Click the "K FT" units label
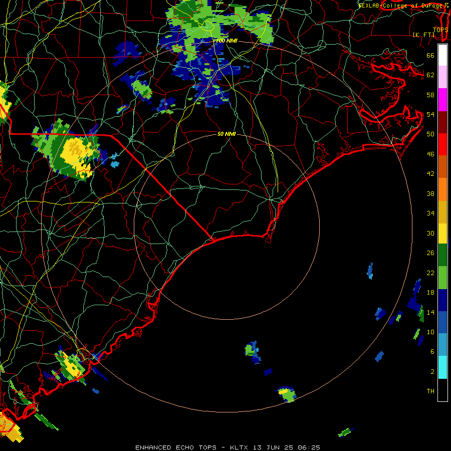This screenshot has height=451, width=451. point(423,35)
